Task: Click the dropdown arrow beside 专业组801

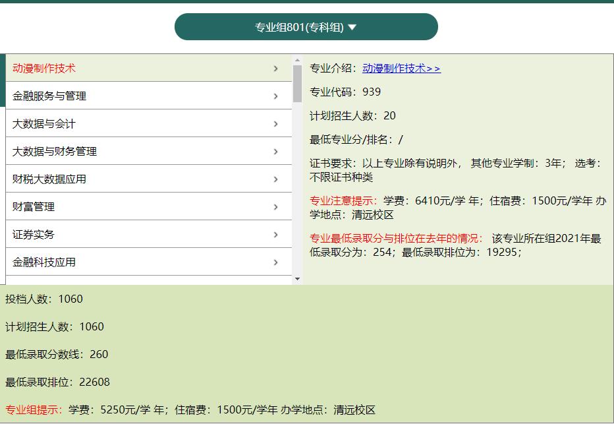Action: (x=354, y=27)
